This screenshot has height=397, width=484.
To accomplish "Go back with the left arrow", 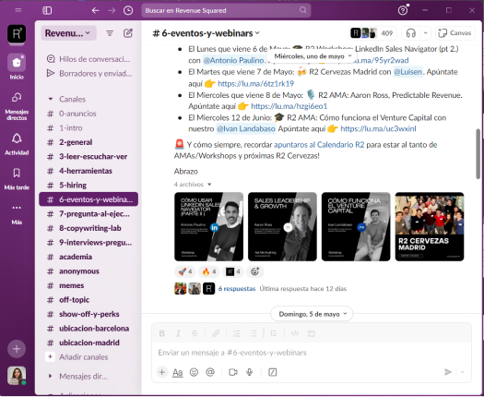I will coord(95,10).
